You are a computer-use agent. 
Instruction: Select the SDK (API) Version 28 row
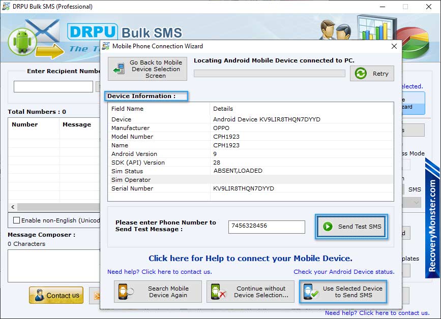250,163
